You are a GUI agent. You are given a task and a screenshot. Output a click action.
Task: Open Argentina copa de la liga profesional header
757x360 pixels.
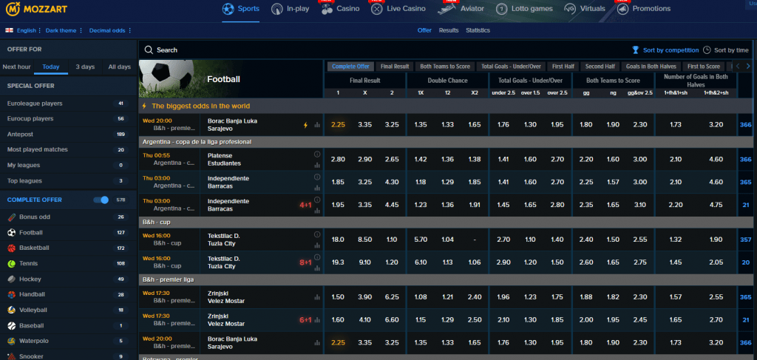pyautogui.click(x=445, y=142)
